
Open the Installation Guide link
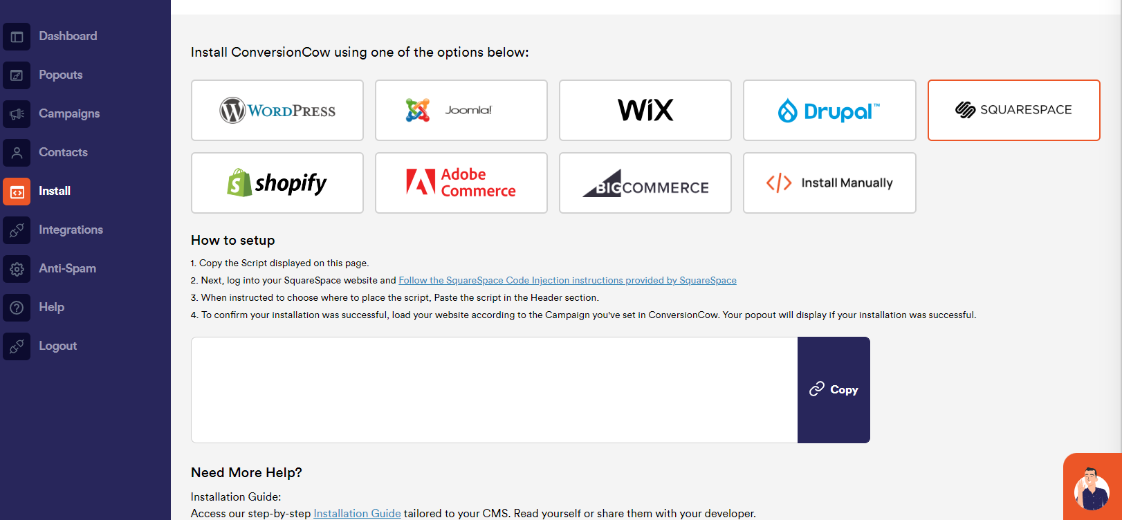(357, 513)
